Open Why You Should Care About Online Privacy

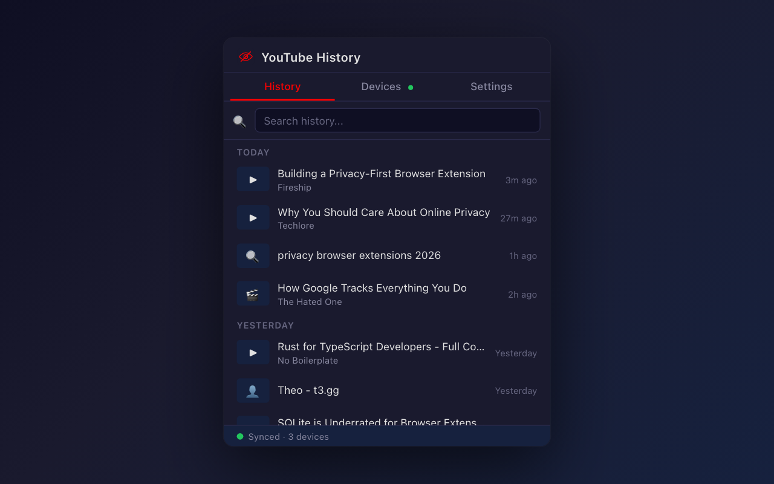click(x=387, y=218)
